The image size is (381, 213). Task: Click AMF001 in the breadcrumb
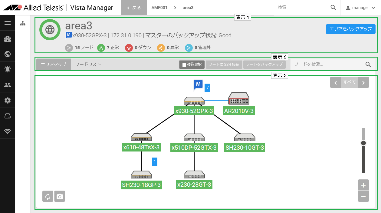click(x=159, y=8)
